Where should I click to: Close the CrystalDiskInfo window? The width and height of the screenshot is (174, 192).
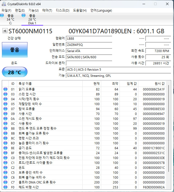pyautogui.click(x=167, y=4)
